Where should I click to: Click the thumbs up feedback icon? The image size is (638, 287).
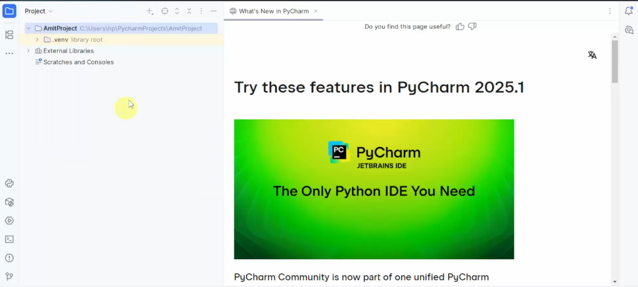coord(460,26)
